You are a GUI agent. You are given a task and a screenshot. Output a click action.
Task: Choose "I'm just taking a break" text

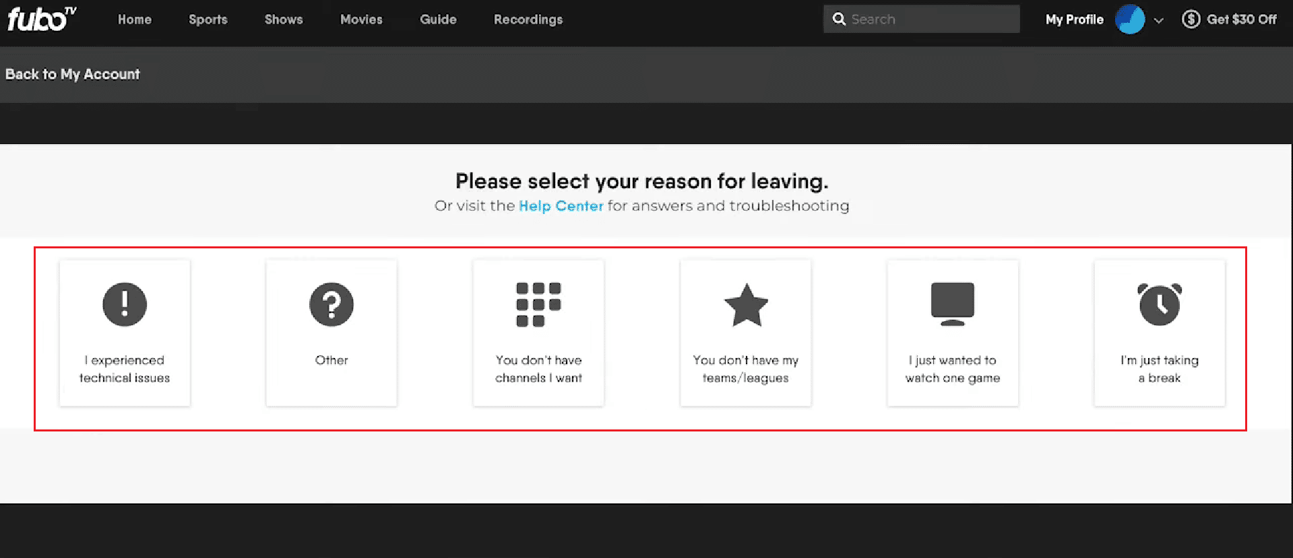pos(1160,369)
